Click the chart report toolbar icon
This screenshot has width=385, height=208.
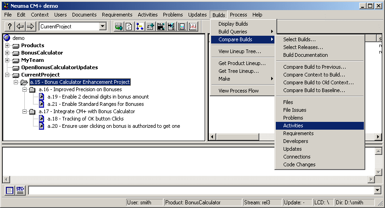point(182,27)
